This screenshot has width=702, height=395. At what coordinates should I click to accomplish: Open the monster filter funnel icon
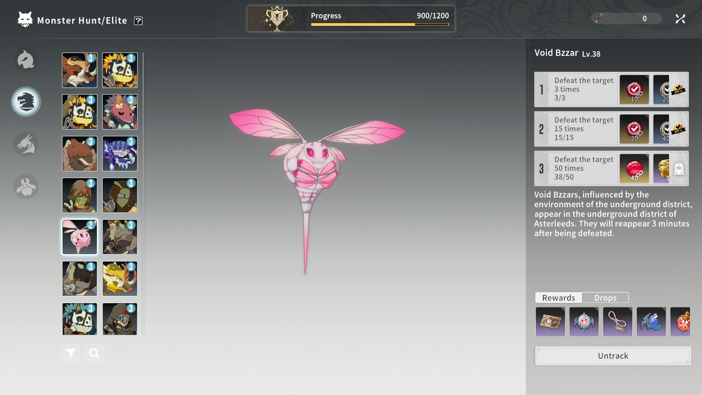click(x=71, y=353)
